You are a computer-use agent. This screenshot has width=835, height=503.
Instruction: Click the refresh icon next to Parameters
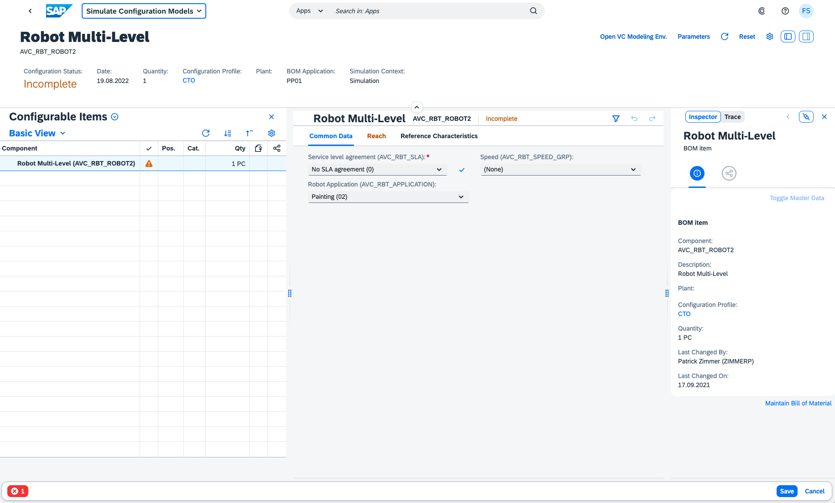725,36
